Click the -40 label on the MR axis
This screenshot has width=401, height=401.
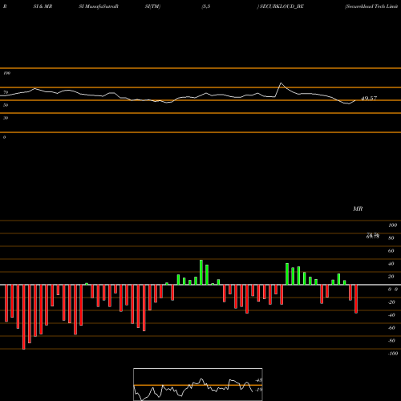click(x=391, y=315)
